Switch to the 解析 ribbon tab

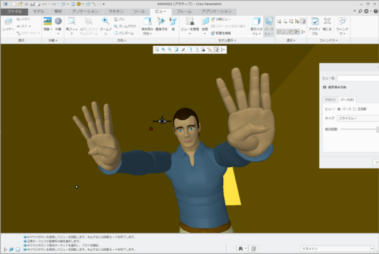pyautogui.click(x=58, y=11)
